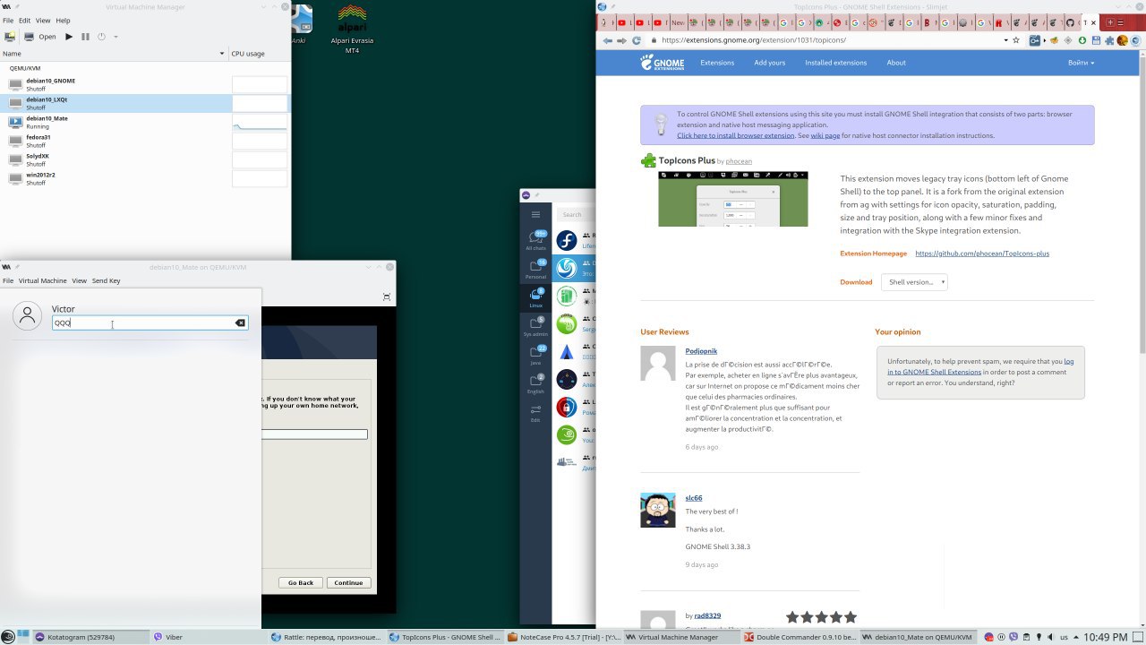1146x645 pixels.
Task: Open the English chat folder in Kotatogram
Action: [x=535, y=383]
